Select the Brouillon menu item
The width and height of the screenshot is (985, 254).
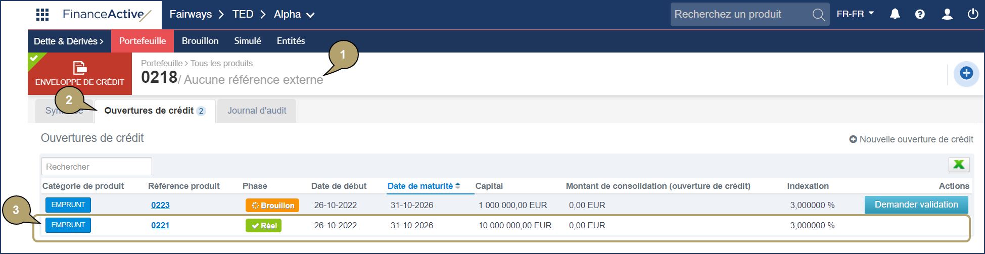[x=200, y=41]
